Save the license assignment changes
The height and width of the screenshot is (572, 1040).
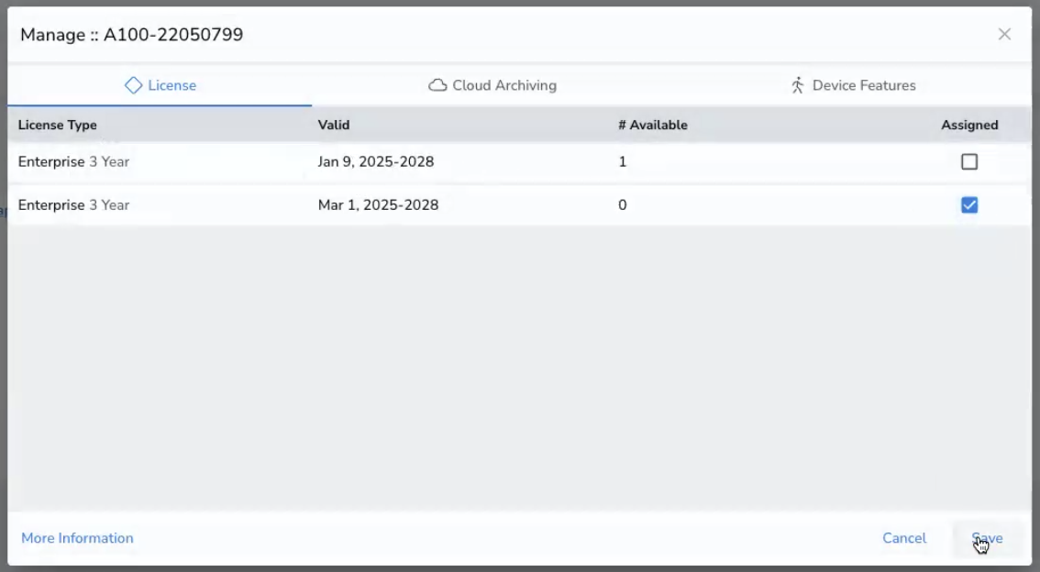click(987, 538)
